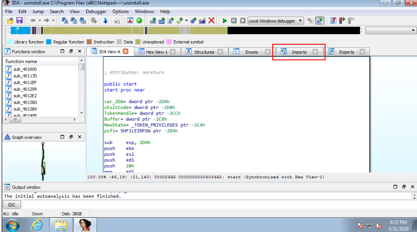The height and width of the screenshot is (232, 417).
Task: Expand the forward navigation history arrow
Action: (x=53, y=20)
